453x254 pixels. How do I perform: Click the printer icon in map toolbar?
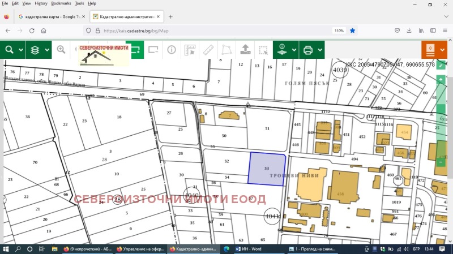pos(308,50)
